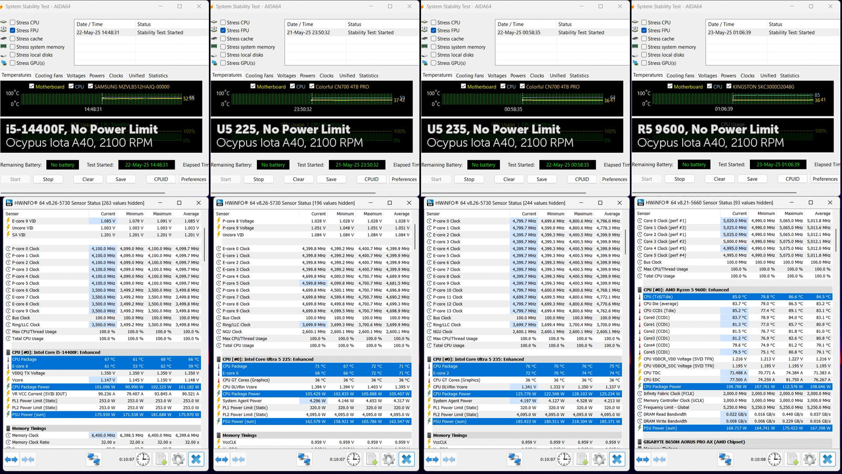Click Stop in the i5-14400F AIDA64 window

pyautogui.click(x=48, y=179)
